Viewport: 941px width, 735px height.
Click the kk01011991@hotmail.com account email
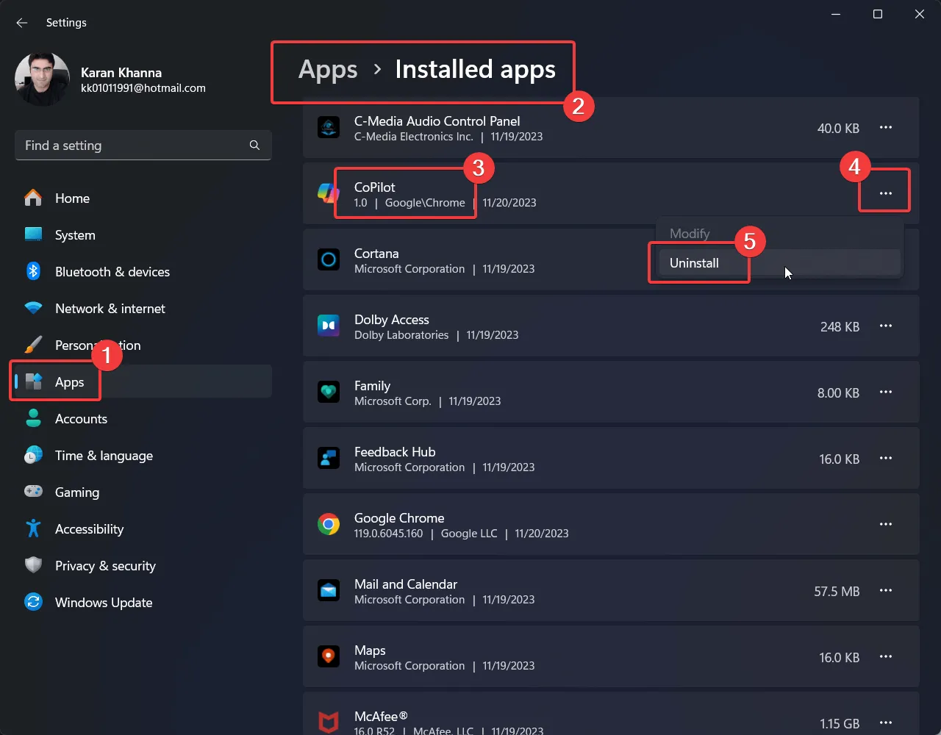[x=143, y=88]
